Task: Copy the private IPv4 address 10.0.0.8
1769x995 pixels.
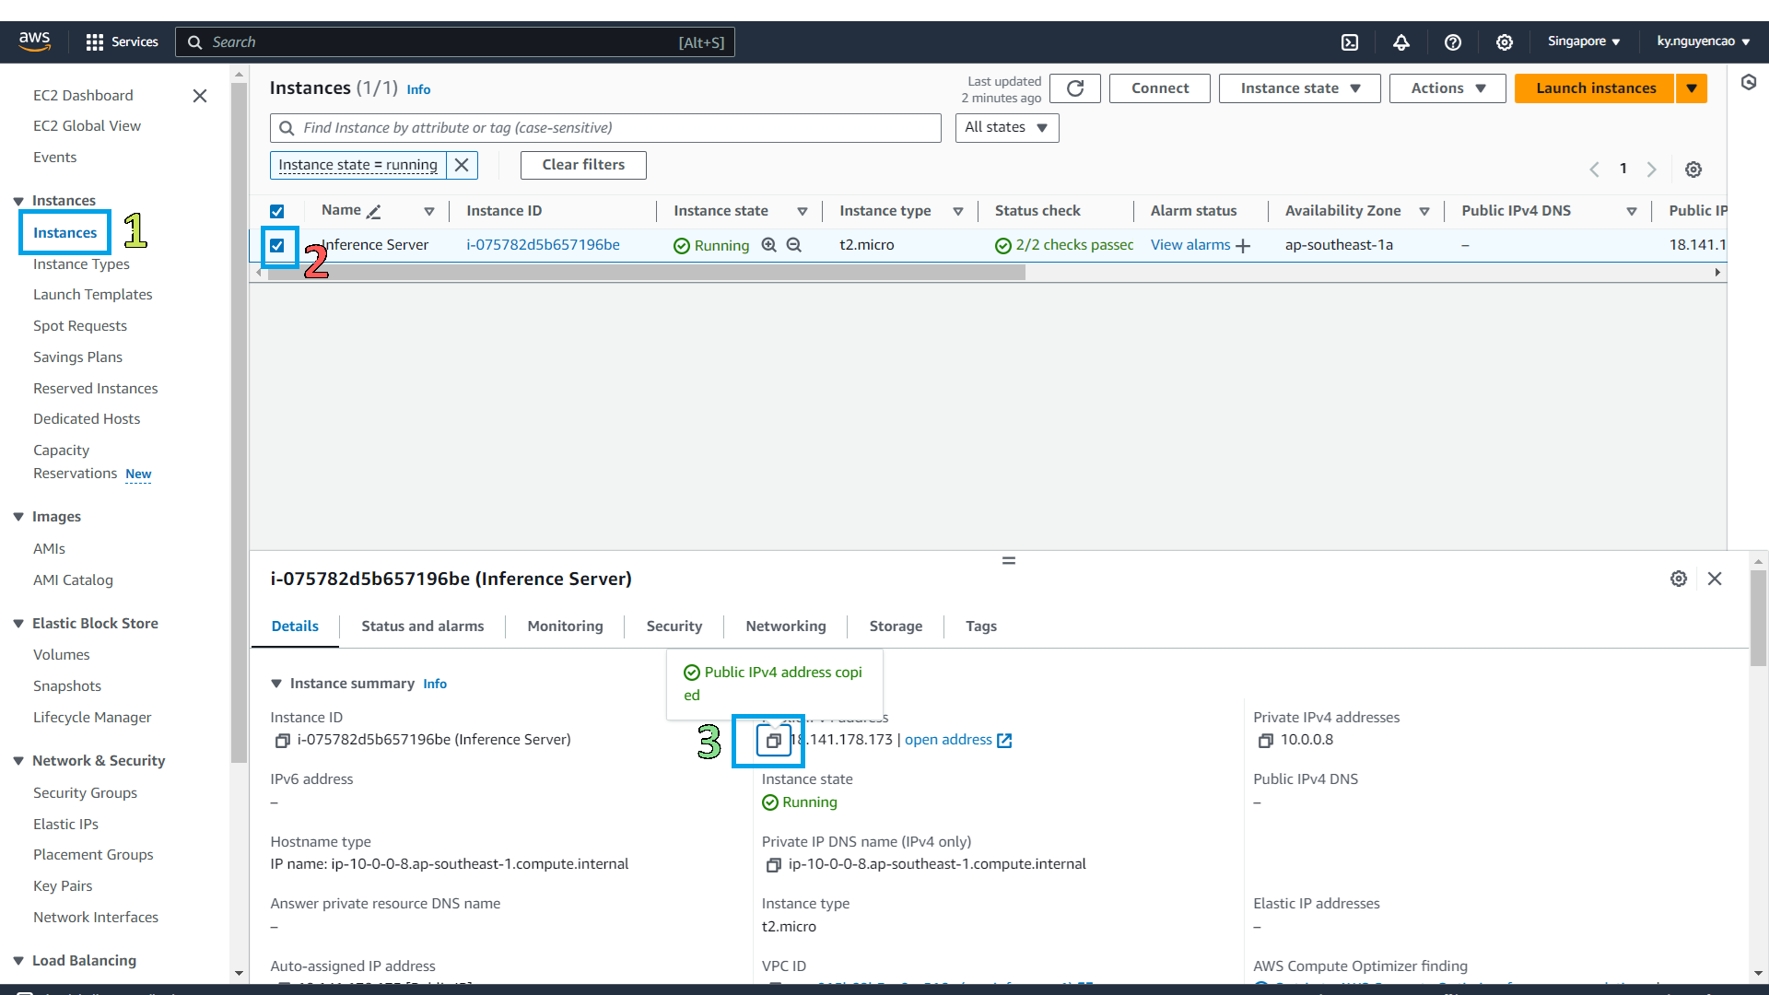Action: point(1266,741)
